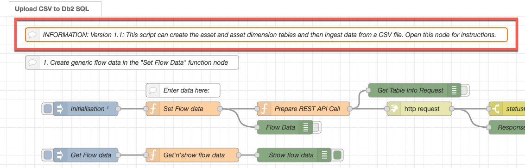Select the Flow Data debug node

[285, 127]
